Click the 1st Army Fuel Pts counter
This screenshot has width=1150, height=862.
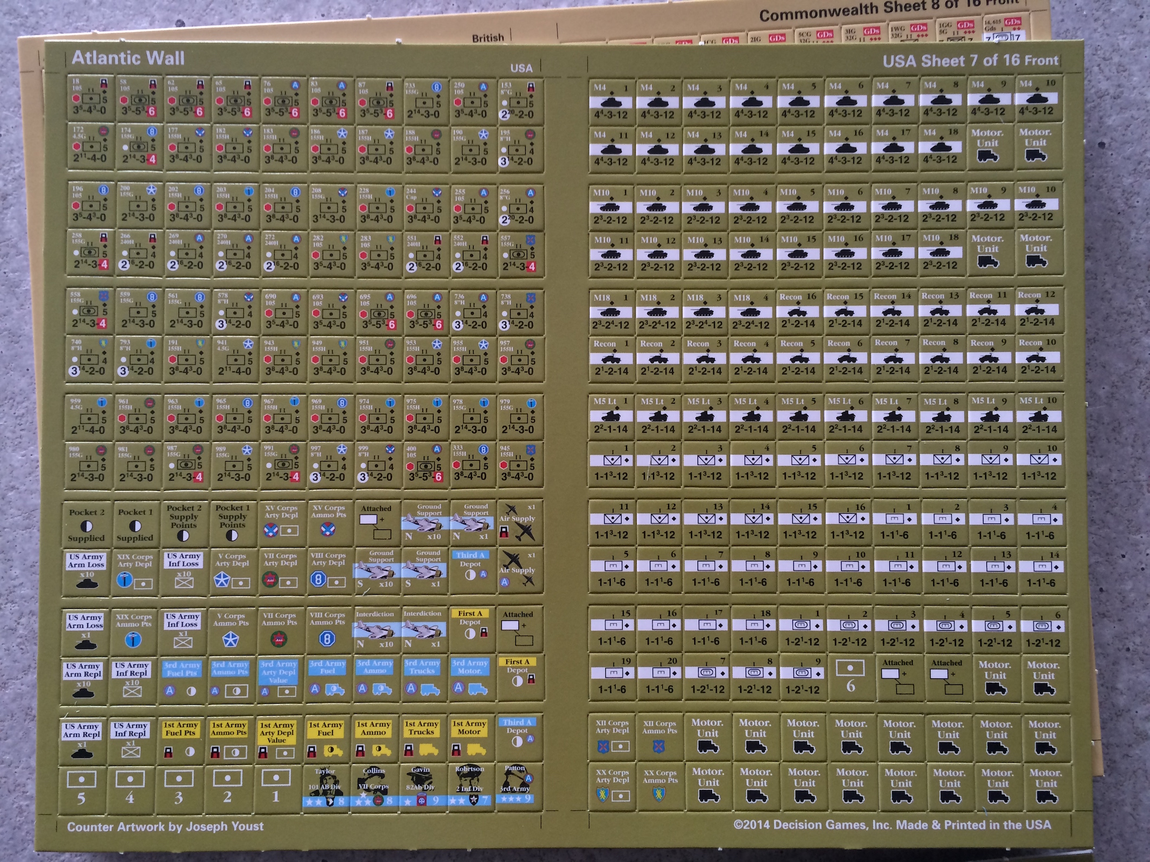point(180,740)
